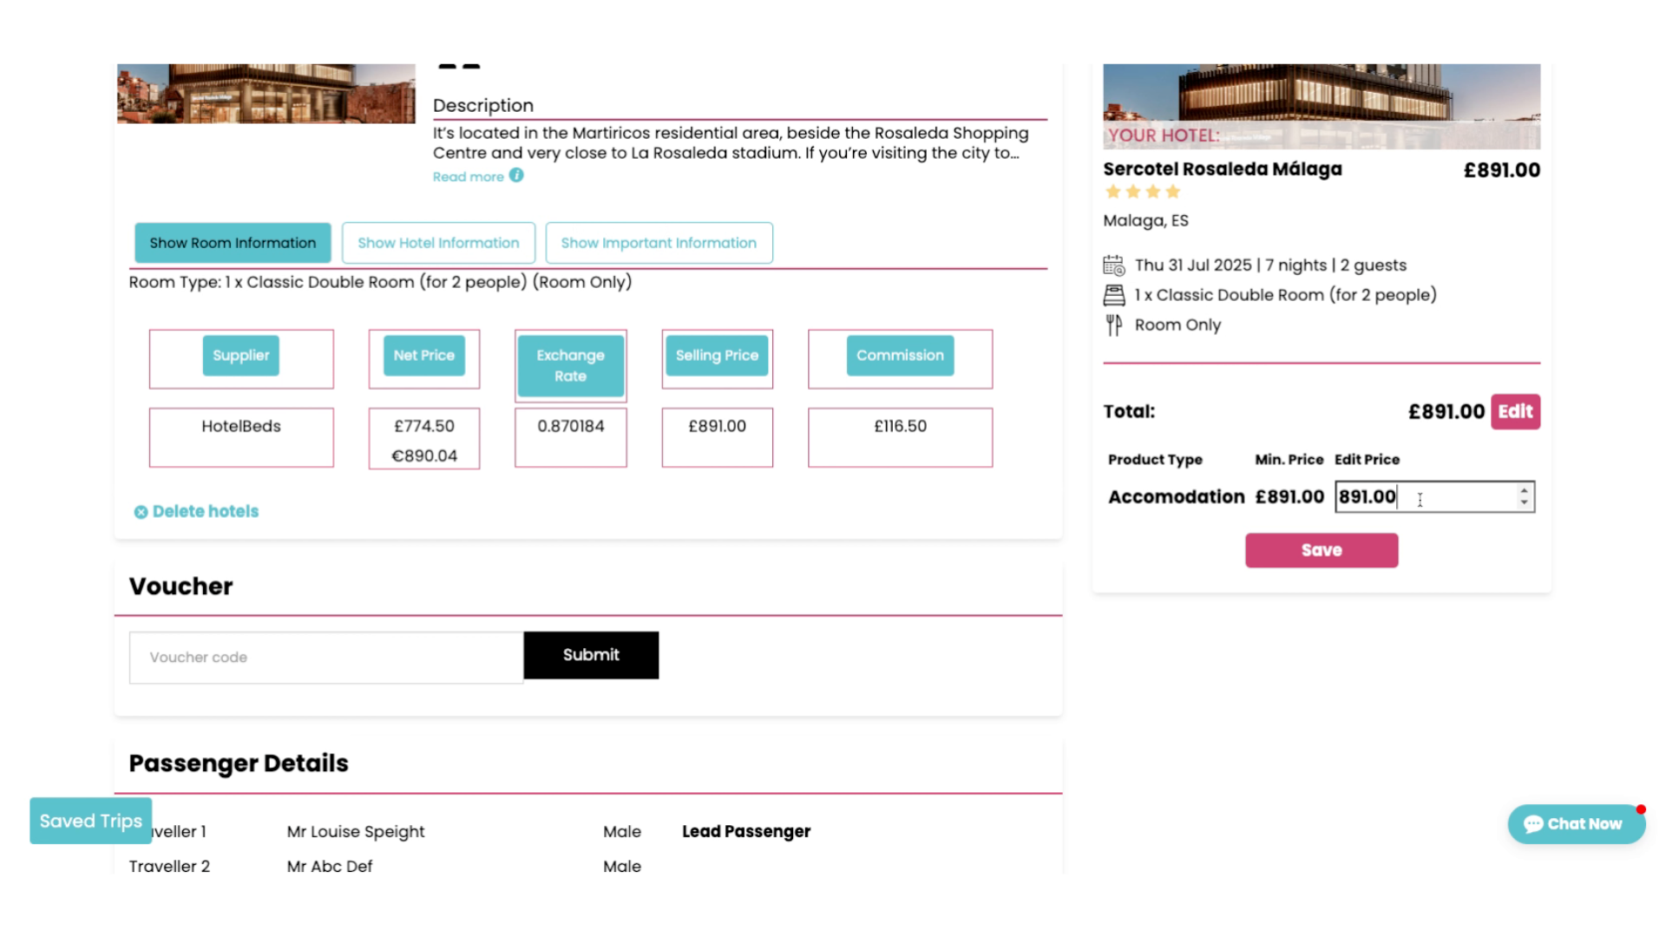This screenshot has height=937, width=1666.
Task: Open the Show Important Information tab
Action: click(659, 243)
